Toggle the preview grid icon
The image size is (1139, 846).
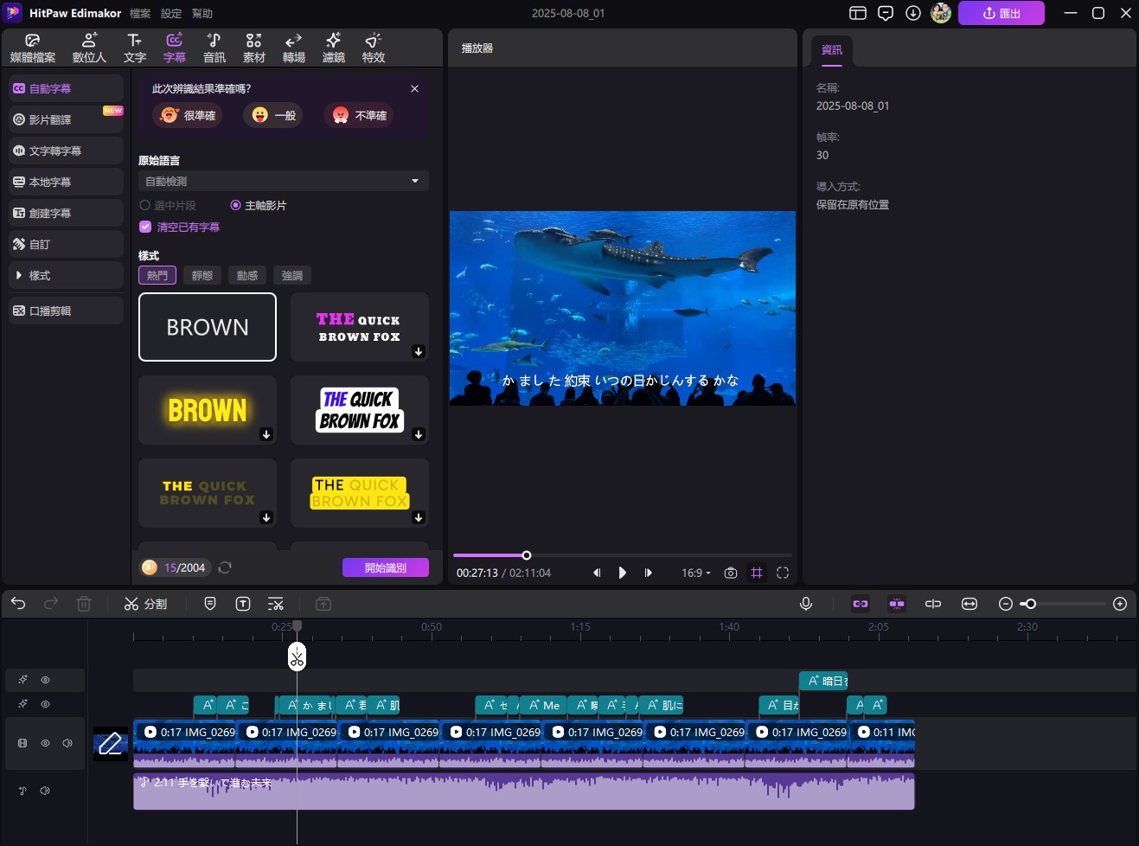tap(757, 573)
